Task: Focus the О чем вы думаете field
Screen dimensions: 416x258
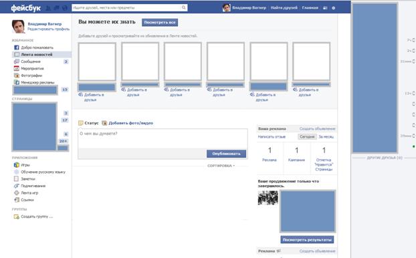Action: point(163,138)
